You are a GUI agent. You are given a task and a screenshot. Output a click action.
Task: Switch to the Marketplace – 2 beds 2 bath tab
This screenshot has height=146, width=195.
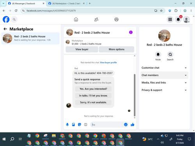[66, 4]
